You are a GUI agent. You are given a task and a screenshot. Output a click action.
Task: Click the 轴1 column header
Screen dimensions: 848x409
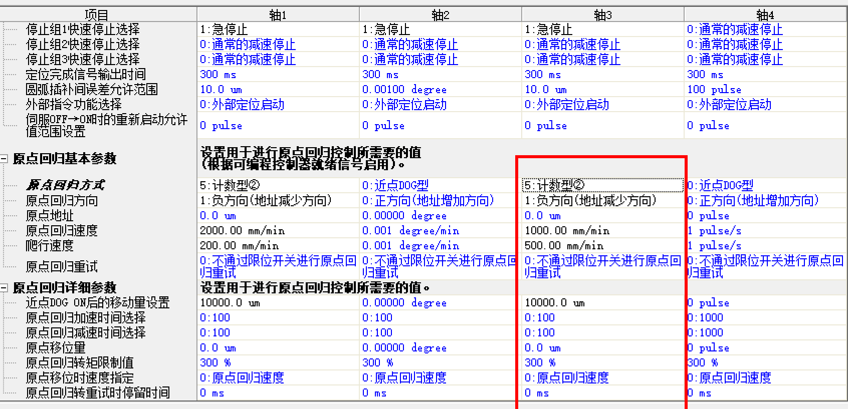click(x=278, y=15)
